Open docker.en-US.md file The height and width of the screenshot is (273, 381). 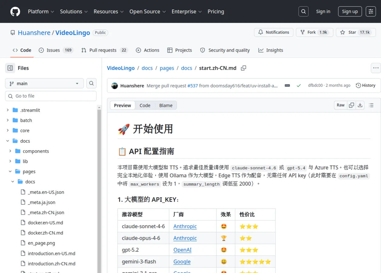click(x=45, y=223)
